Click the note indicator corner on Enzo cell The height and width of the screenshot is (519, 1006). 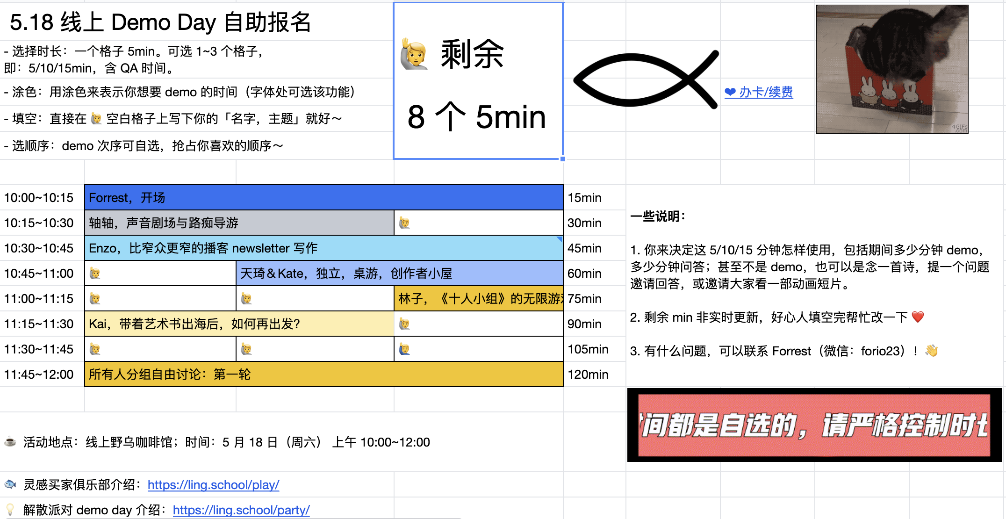point(560,239)
